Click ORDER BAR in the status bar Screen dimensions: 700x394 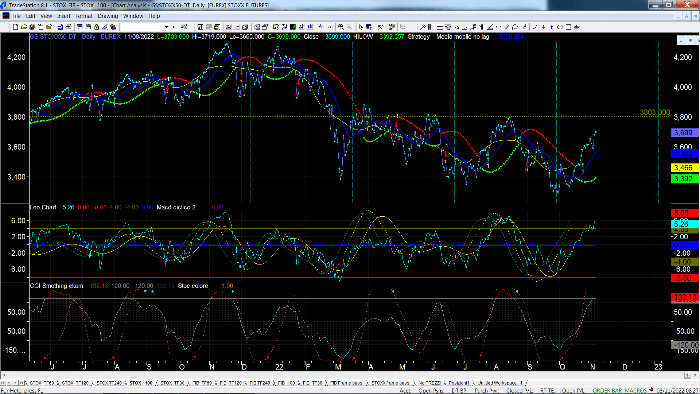coord(607,390)
